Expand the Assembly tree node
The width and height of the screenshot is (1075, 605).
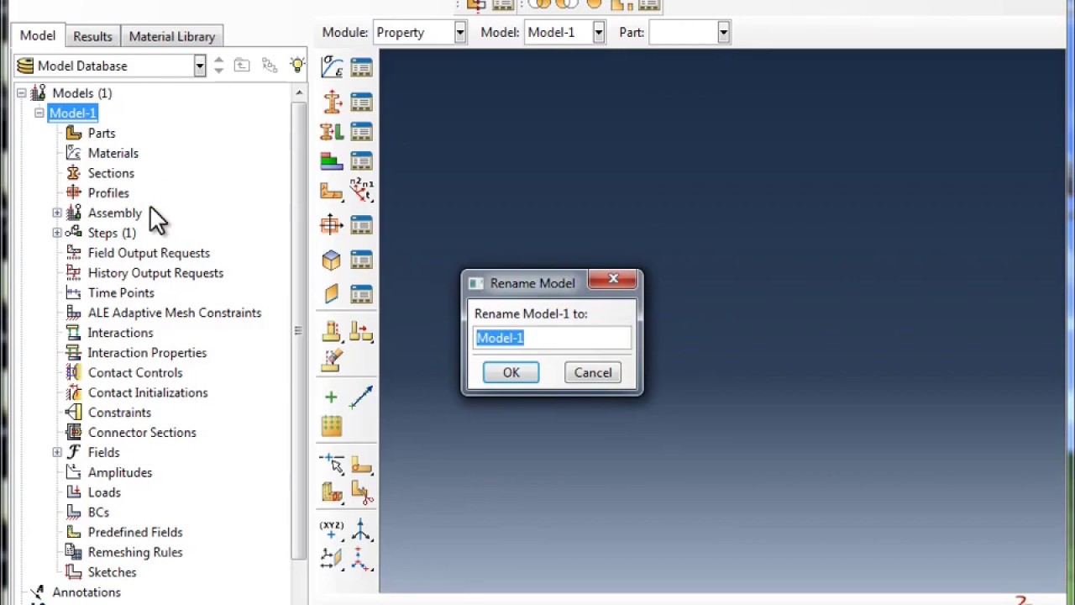pyautogui.click(x=57, y=213)
